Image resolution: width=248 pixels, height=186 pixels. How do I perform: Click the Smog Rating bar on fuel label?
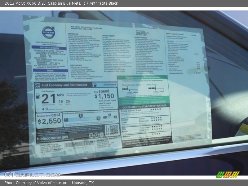pyautogui.click(x=110, y=117)
